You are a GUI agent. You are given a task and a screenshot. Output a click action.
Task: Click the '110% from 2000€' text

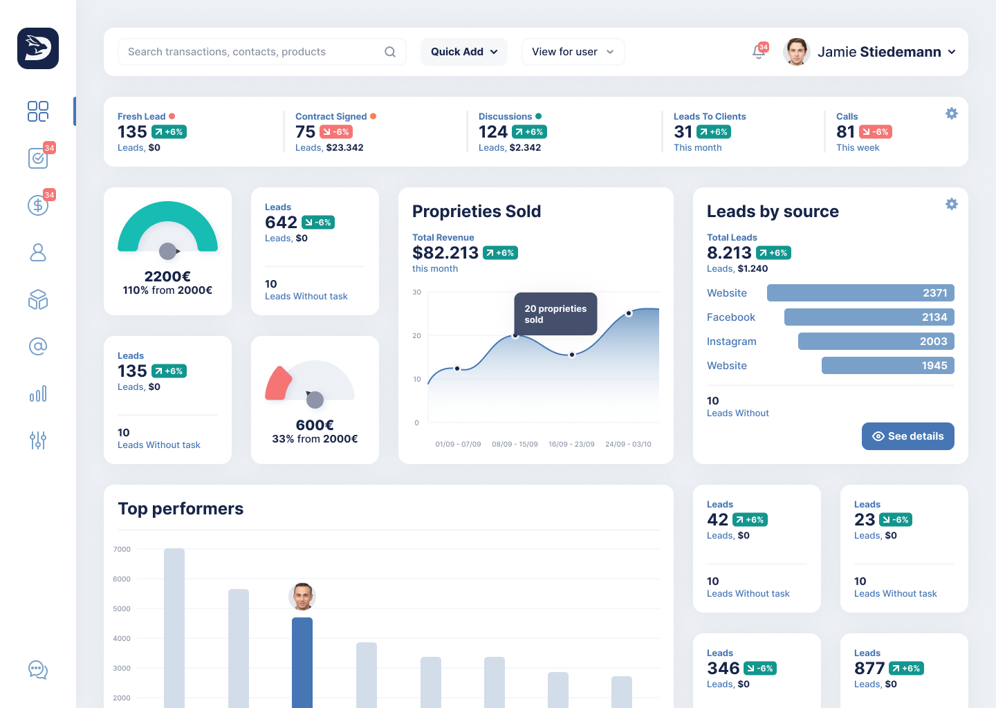[x=167, y=290]
